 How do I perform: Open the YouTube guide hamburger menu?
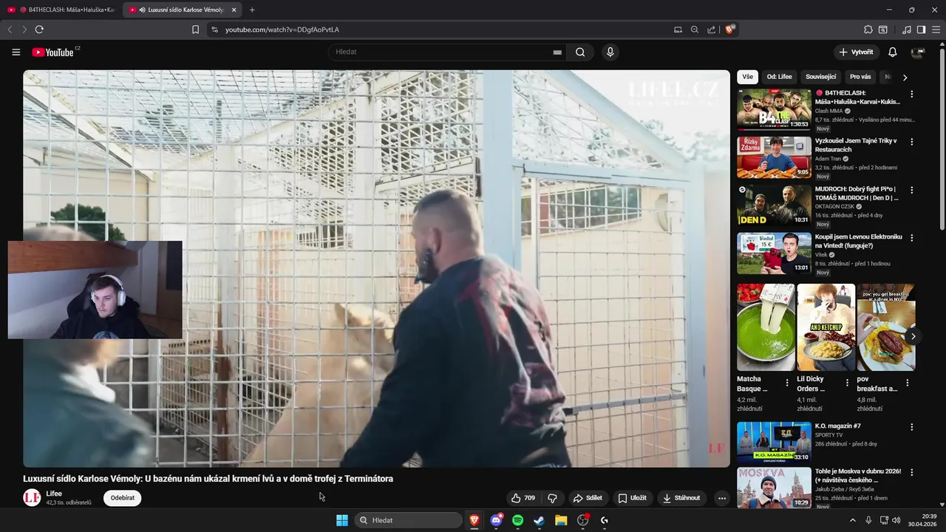coord(16,52)
